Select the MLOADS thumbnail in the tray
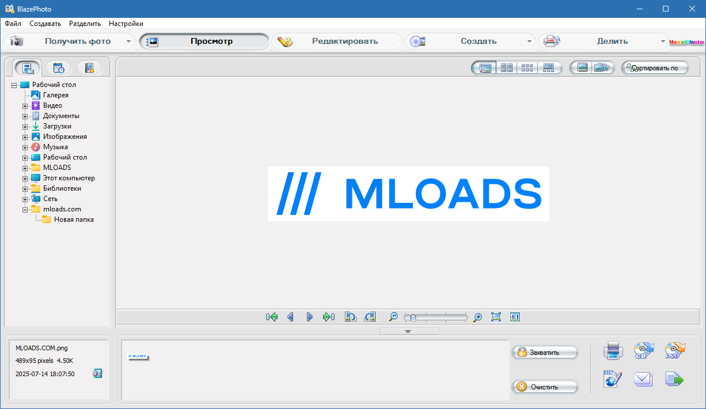The width and height of the screenshot is (706, 409). [138, 357]
